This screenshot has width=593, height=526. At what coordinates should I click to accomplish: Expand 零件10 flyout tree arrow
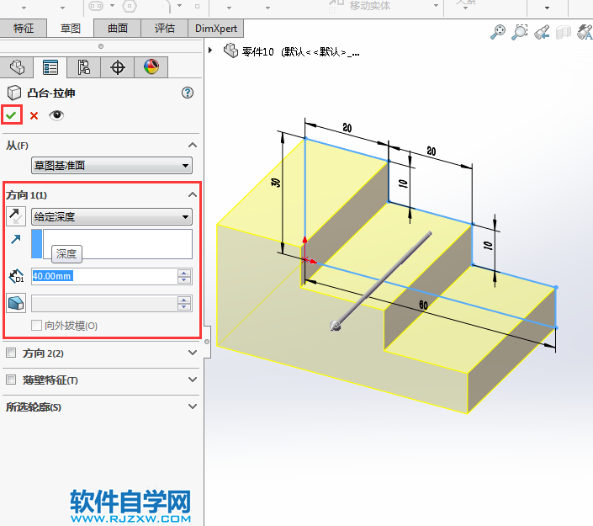tap(210, 50)
